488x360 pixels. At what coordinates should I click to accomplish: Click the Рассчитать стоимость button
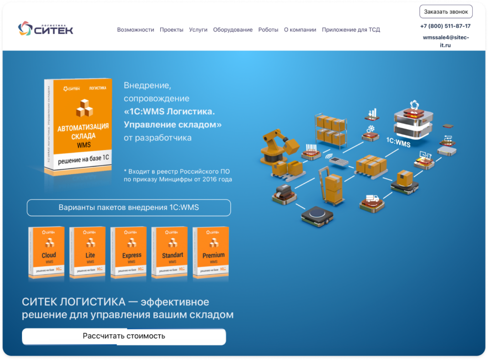click(123, 336)
